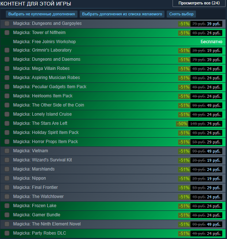Open 'Magicka: Marshlands' title
This screenshot has height=239, width=227.
pos(34,169)
